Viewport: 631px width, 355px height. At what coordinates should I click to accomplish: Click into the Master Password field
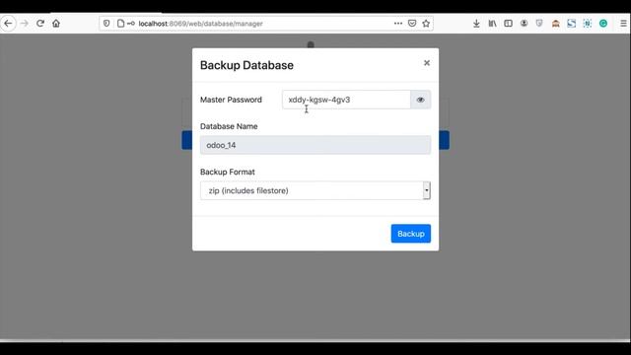click(x=346, y=100)
